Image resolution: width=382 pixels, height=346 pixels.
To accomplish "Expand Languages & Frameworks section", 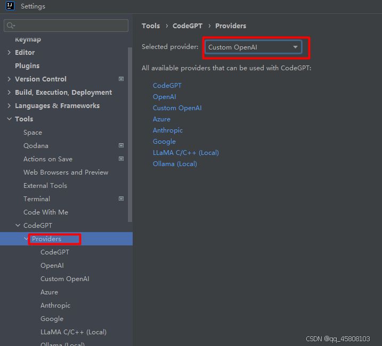I will pyautogui.click(x=9, y=106).
